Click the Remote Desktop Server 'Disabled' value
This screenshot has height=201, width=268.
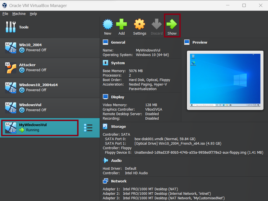[152, 114]
